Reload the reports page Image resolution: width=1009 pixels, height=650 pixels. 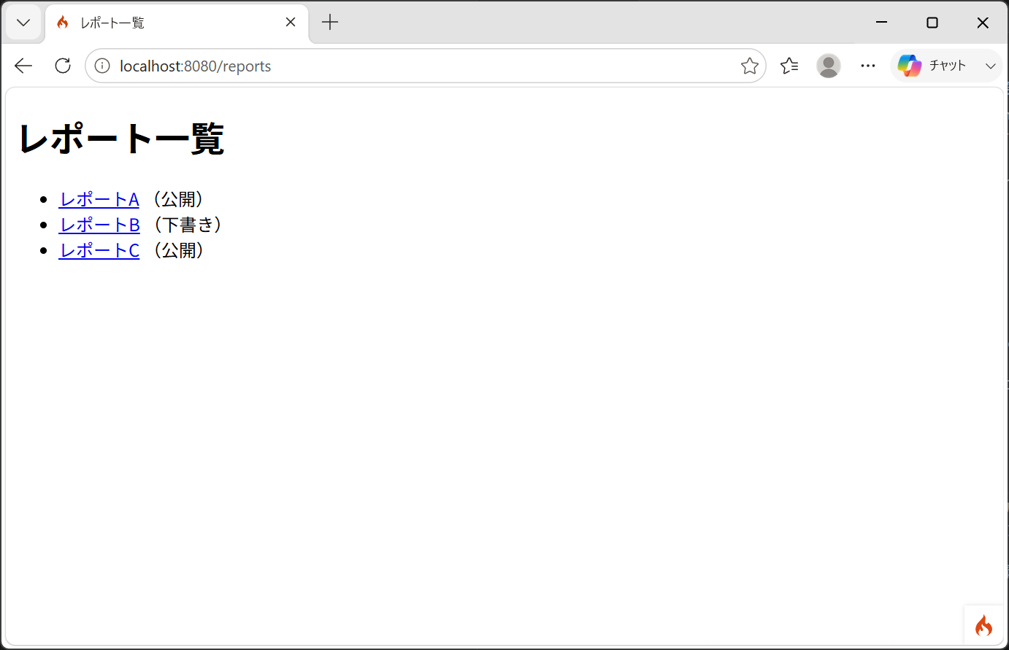pyautogui.click(x=63, y=66)
